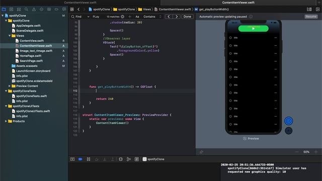Open Assets.xcassets catalog
The width and height of the screenshot is (322, 181).
tap(27, 66)
